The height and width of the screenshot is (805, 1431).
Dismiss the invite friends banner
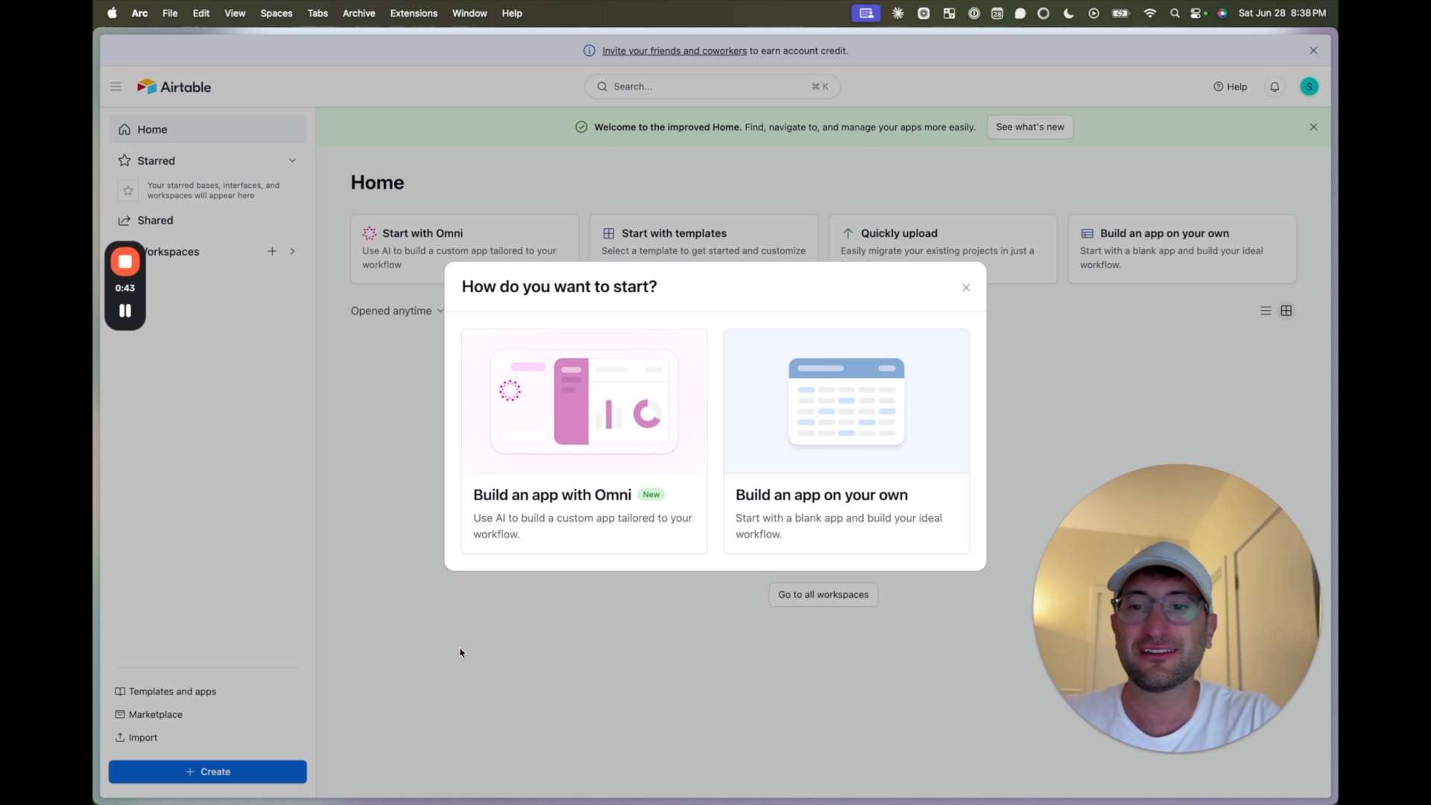pos(1314,51)
